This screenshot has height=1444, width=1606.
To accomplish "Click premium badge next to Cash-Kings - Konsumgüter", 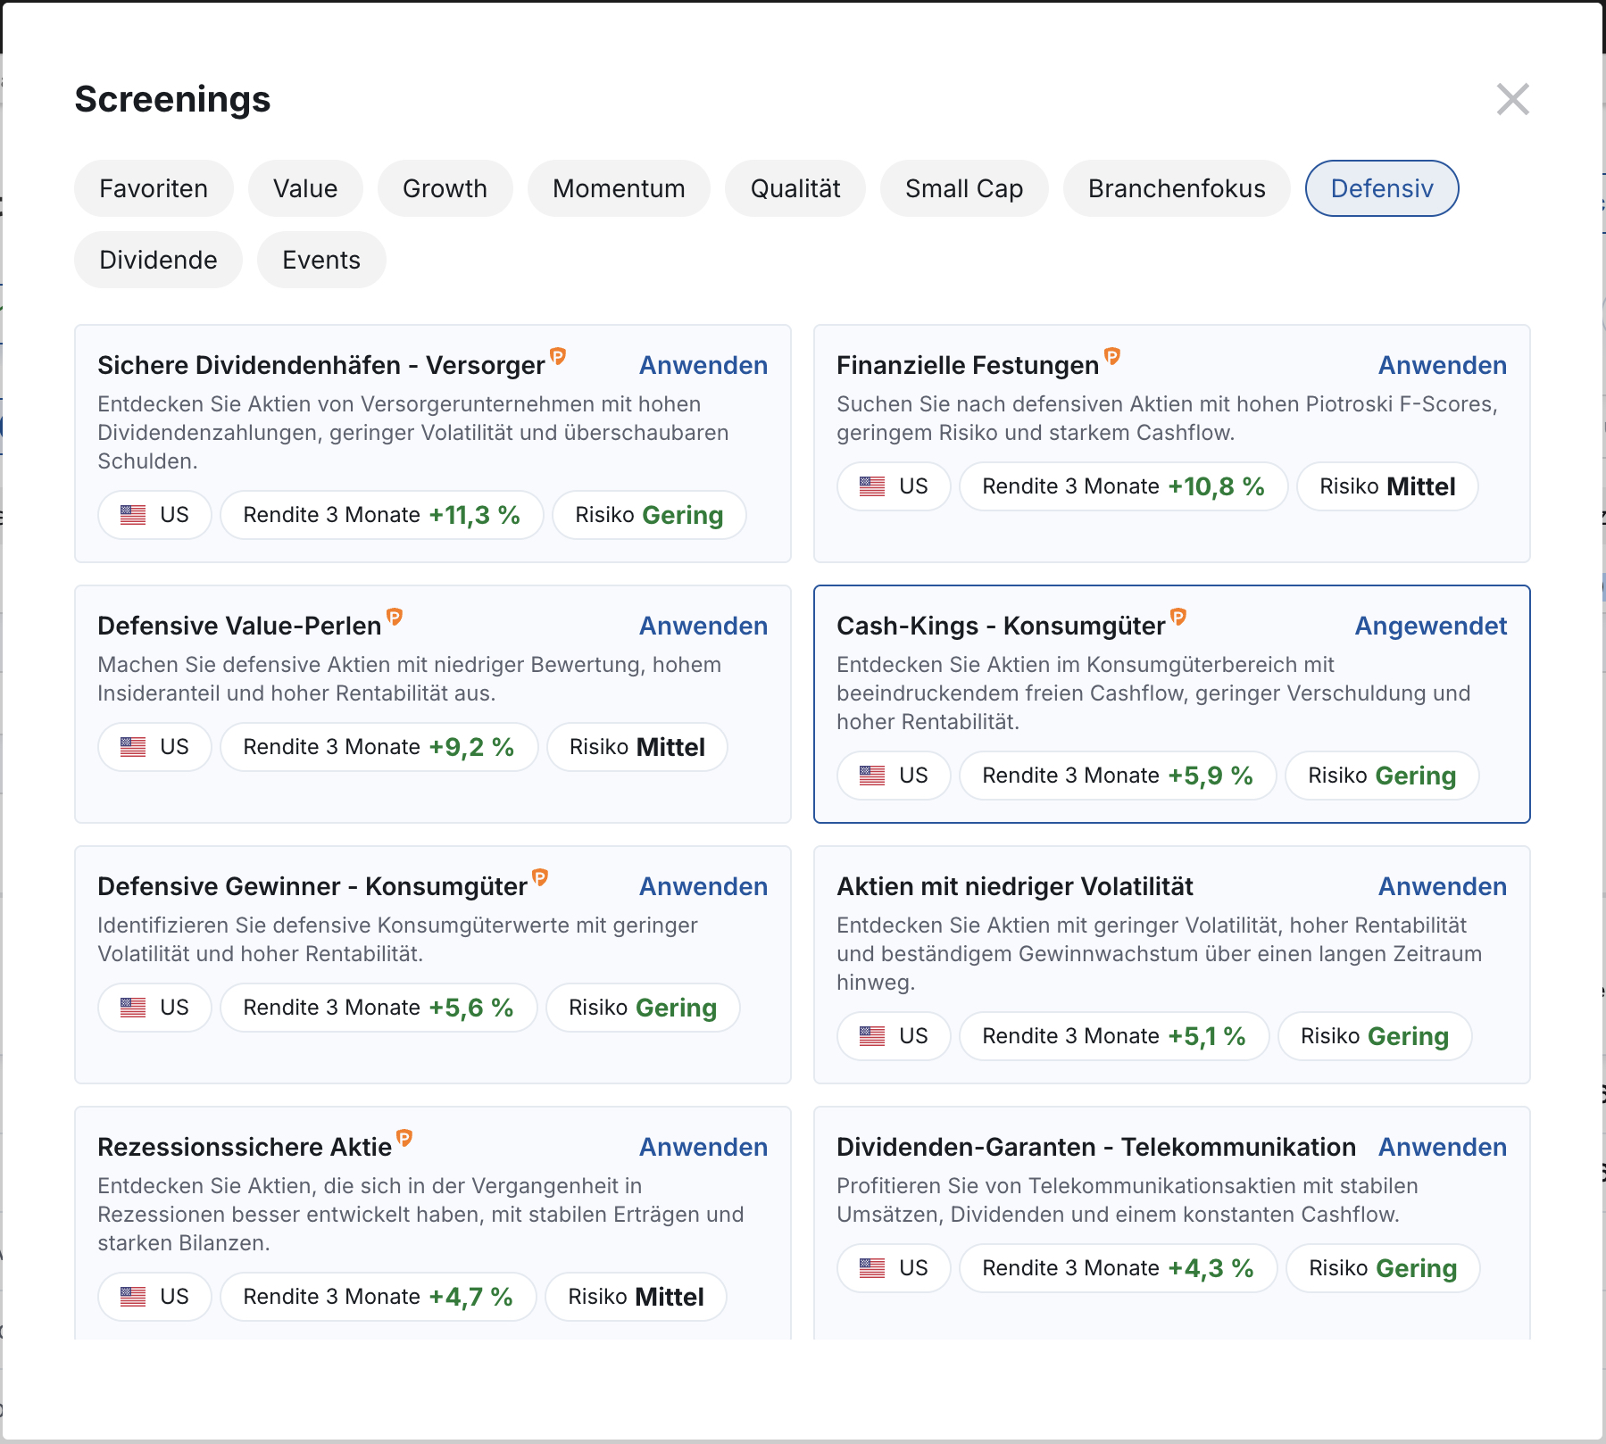I will pos(1178,617).
